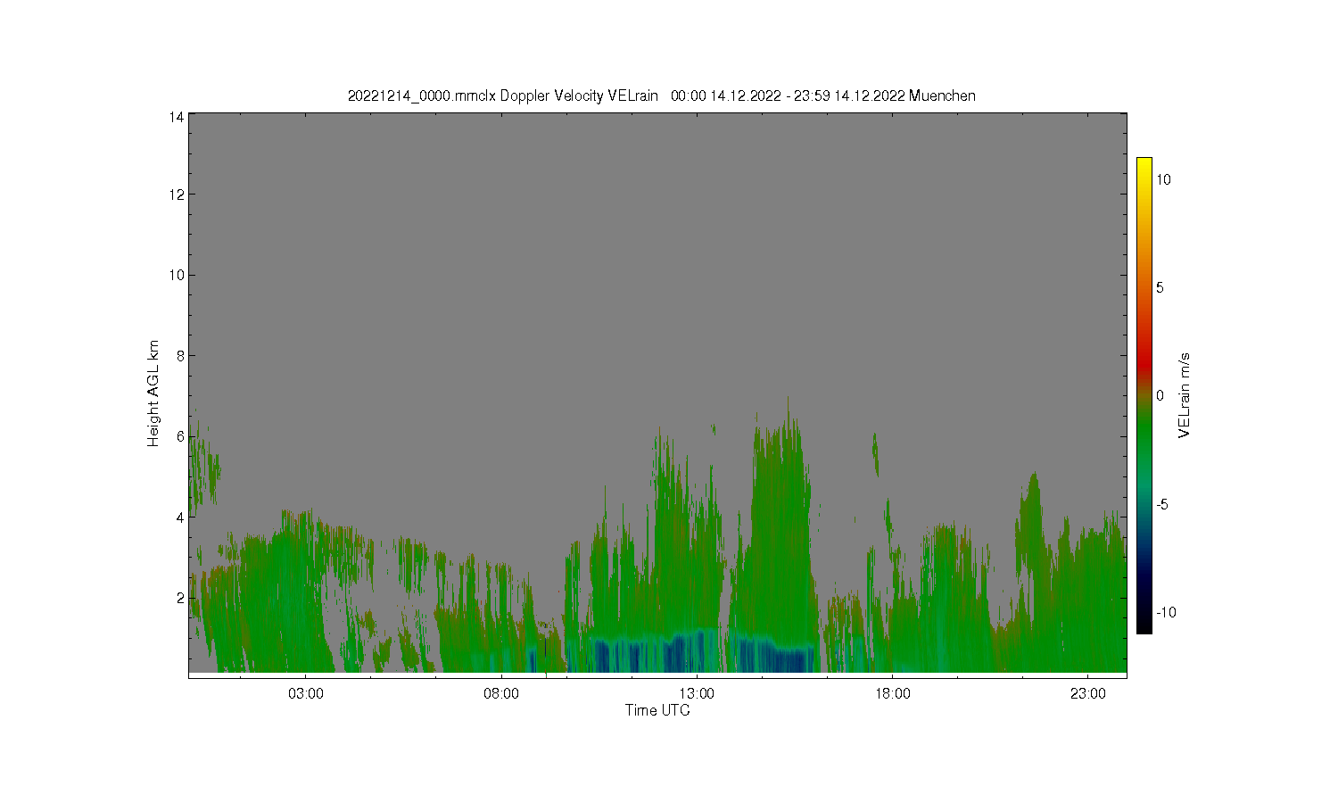Click the 13:00 time tick label
1338x803 pixels.
coord(697,693)
